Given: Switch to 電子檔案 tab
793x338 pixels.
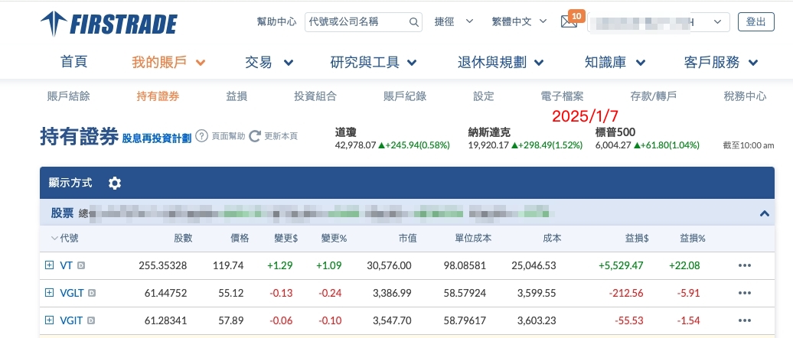Looking at the screenshot, I should point(562,96).
